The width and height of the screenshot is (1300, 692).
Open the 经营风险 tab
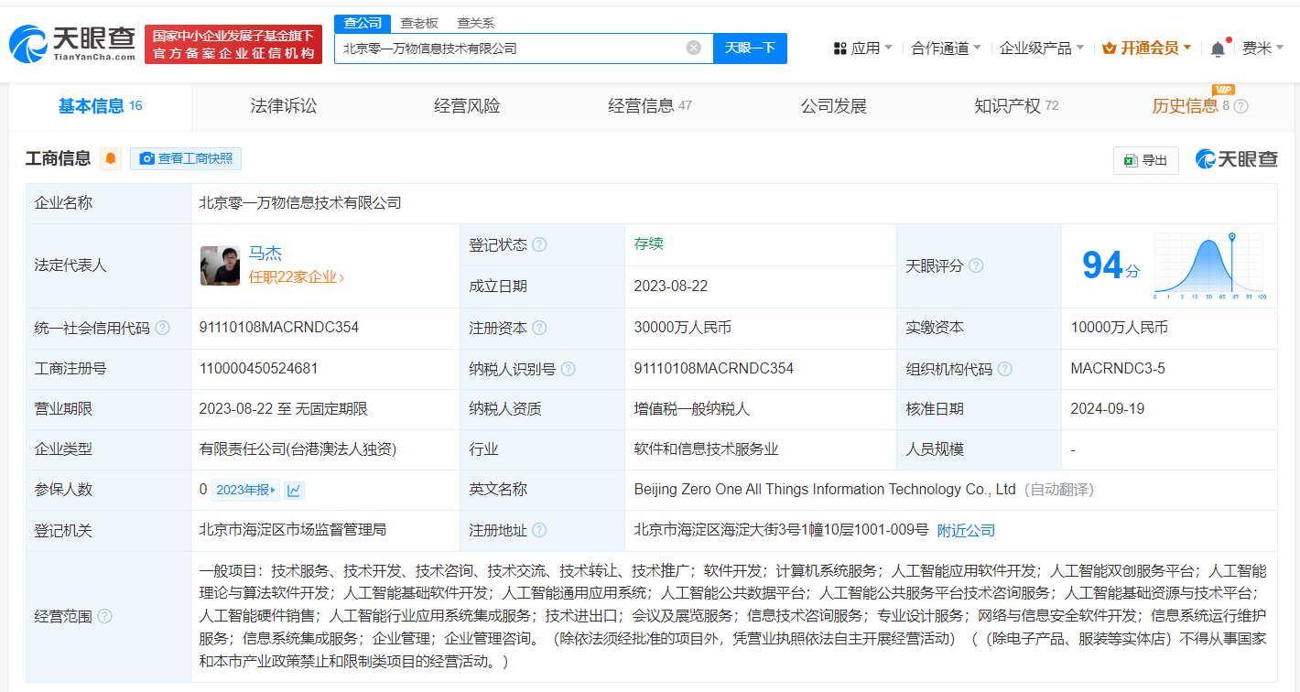pos(467,106)
